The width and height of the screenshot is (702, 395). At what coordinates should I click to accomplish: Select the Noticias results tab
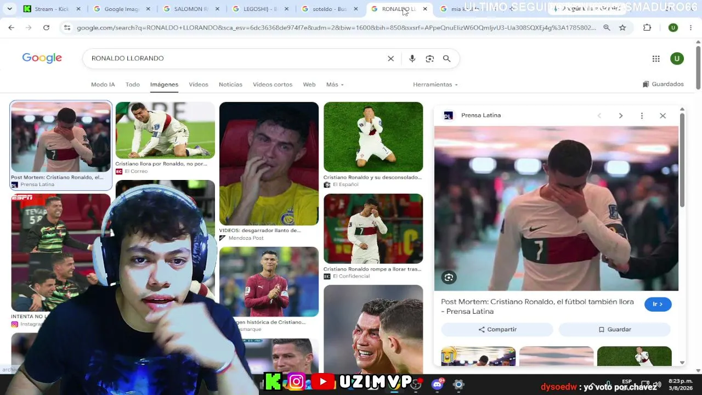[230, 84]
